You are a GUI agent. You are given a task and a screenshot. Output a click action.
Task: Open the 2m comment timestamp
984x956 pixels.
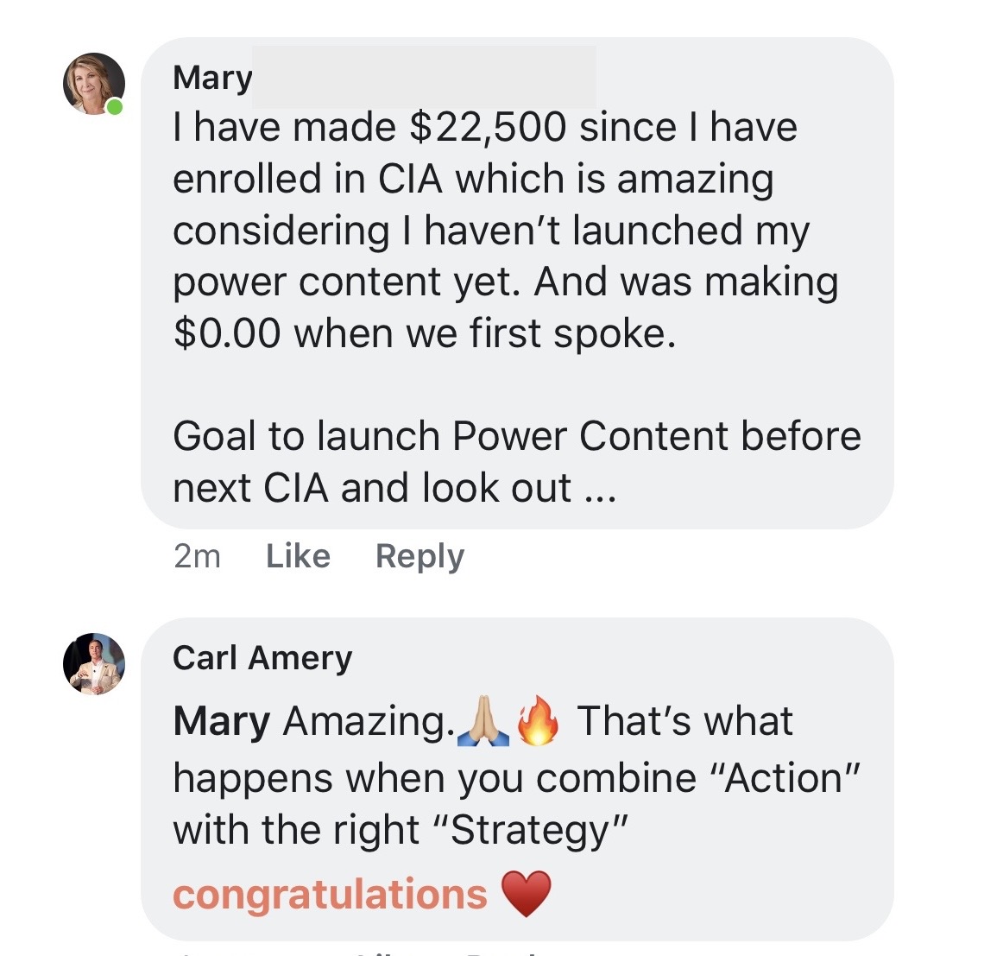click(197, 556)
